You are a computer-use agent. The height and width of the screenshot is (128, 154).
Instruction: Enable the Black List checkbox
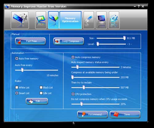pyautogui.click(x=41, y=87)
